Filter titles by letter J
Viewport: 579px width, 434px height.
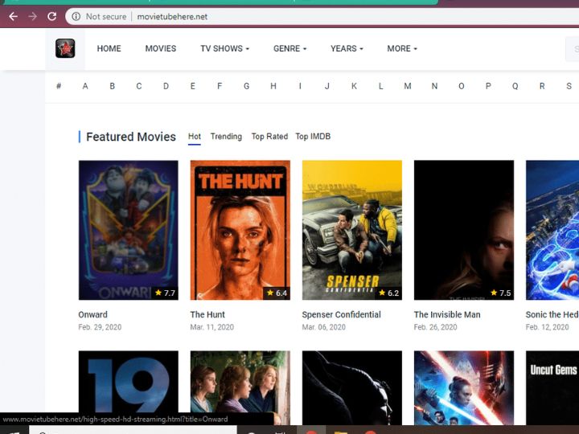click(x=326, y=86)
